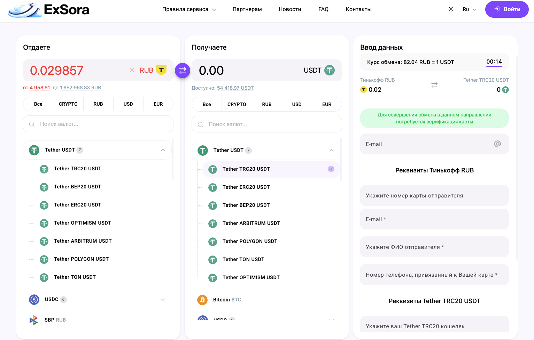Click the ExSora logo
Image resolution: width=534 pixels, height=340 pixels.
pos(49,10)
